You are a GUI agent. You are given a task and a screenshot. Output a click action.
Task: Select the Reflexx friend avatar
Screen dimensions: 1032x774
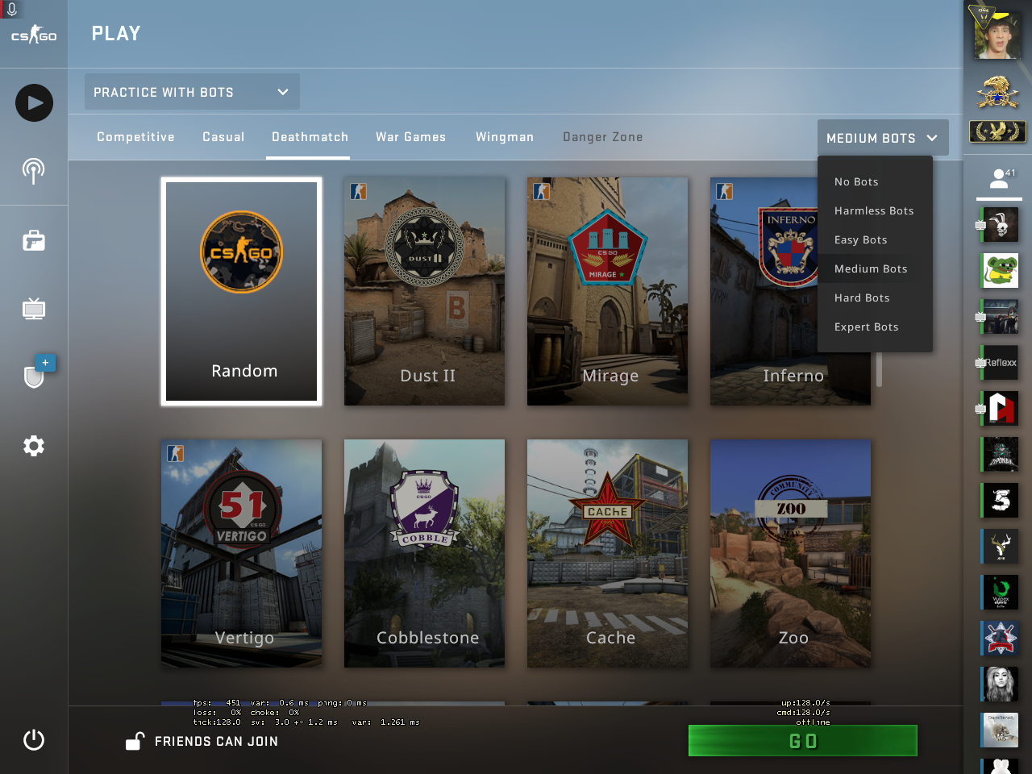click(1001, 363)
